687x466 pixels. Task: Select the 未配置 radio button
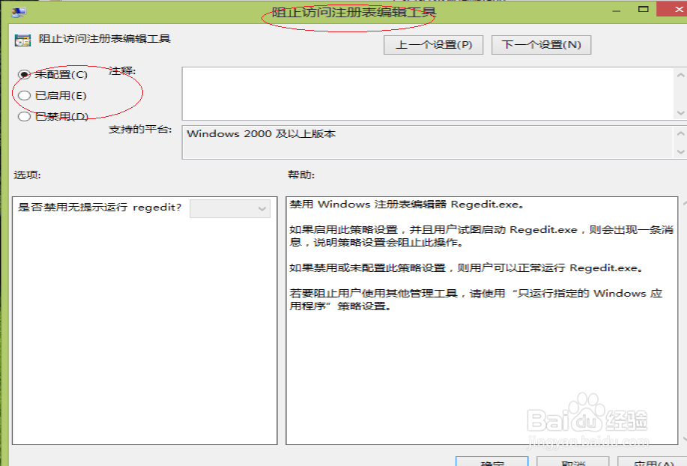tap(25, 75)
